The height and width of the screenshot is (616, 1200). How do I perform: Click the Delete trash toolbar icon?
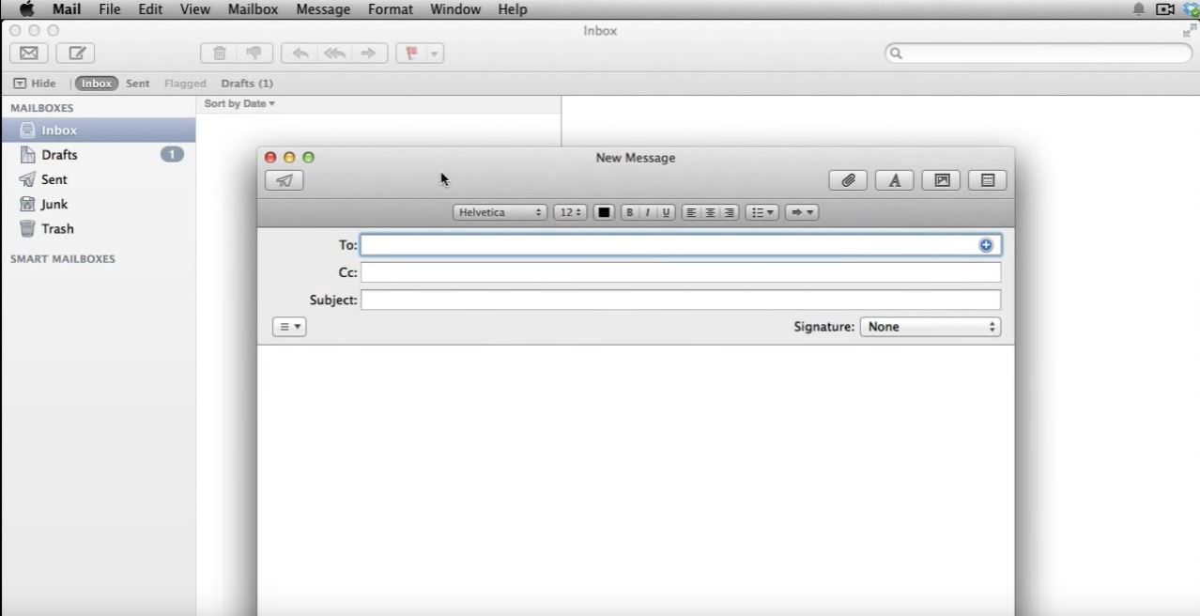220,54
